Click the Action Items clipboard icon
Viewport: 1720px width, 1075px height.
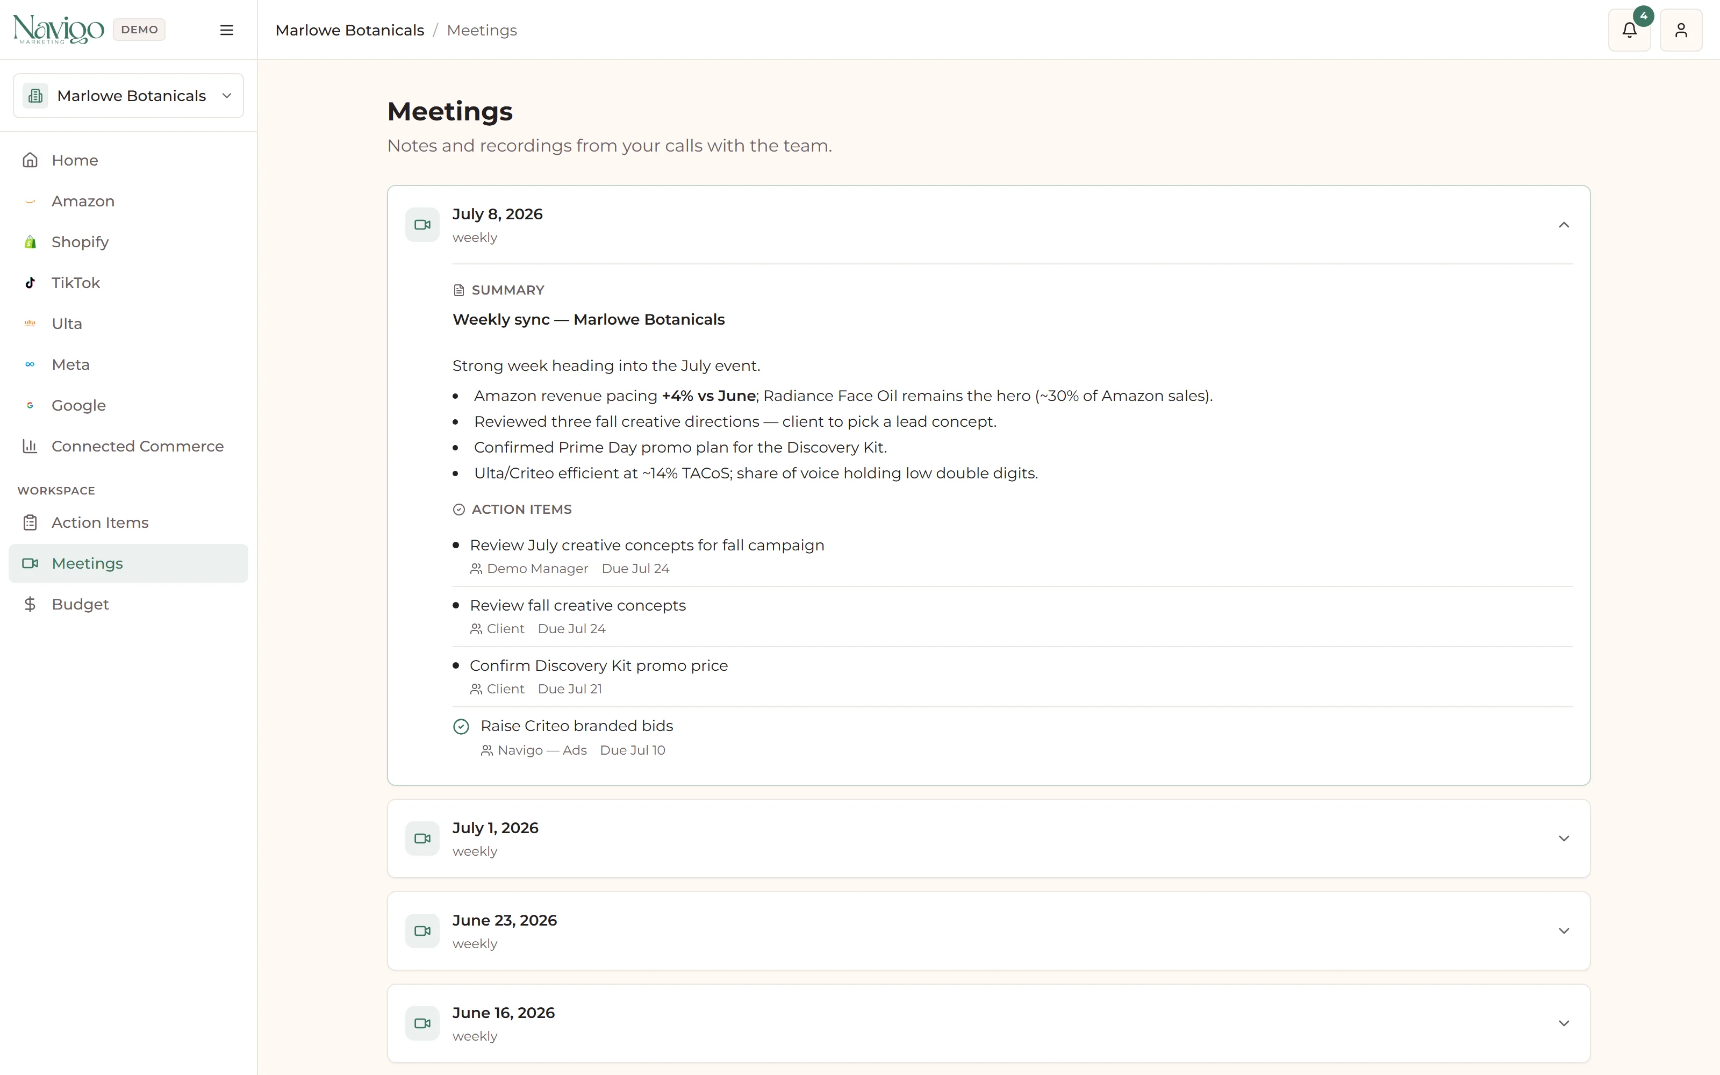point(30,522)
